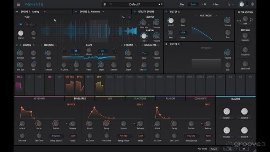Click the keyboard tune quantize icon
Image resolution: width=270 pixels, height=152 pixels.
coord(21,24)
